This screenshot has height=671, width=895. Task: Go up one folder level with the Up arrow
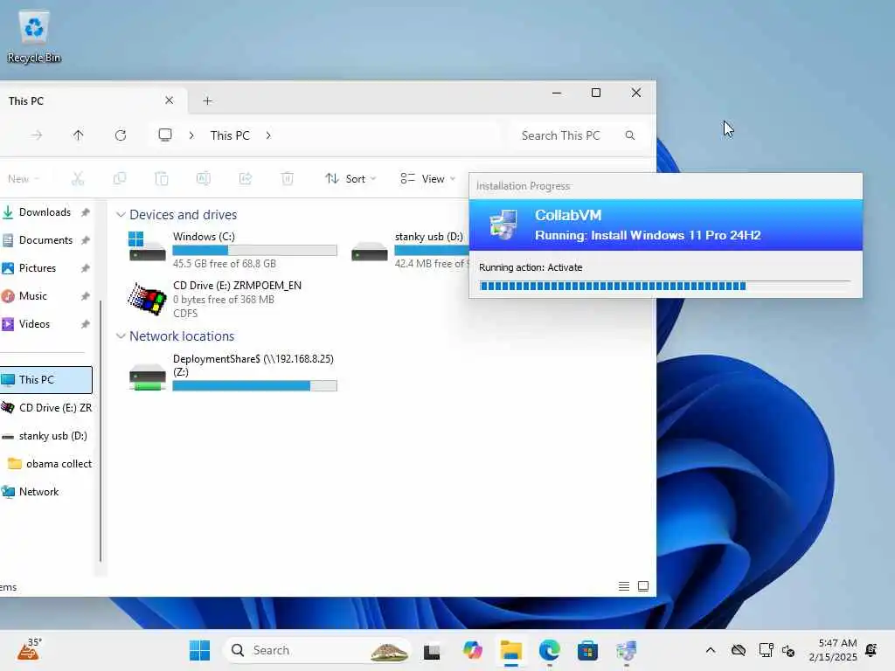coord(78,135)
